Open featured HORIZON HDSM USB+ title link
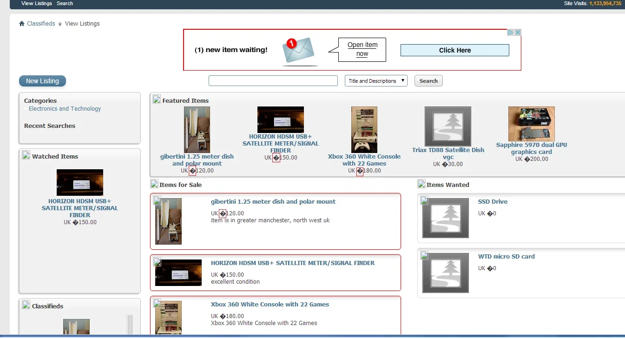This screenshot has height=339, width=625. click(x=281, y=144)
